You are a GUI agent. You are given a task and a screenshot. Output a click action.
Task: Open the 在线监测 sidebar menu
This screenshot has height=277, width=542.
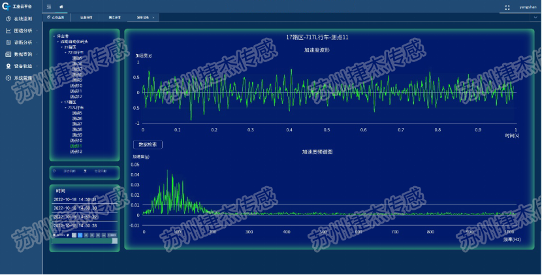[x=22, y=19]
